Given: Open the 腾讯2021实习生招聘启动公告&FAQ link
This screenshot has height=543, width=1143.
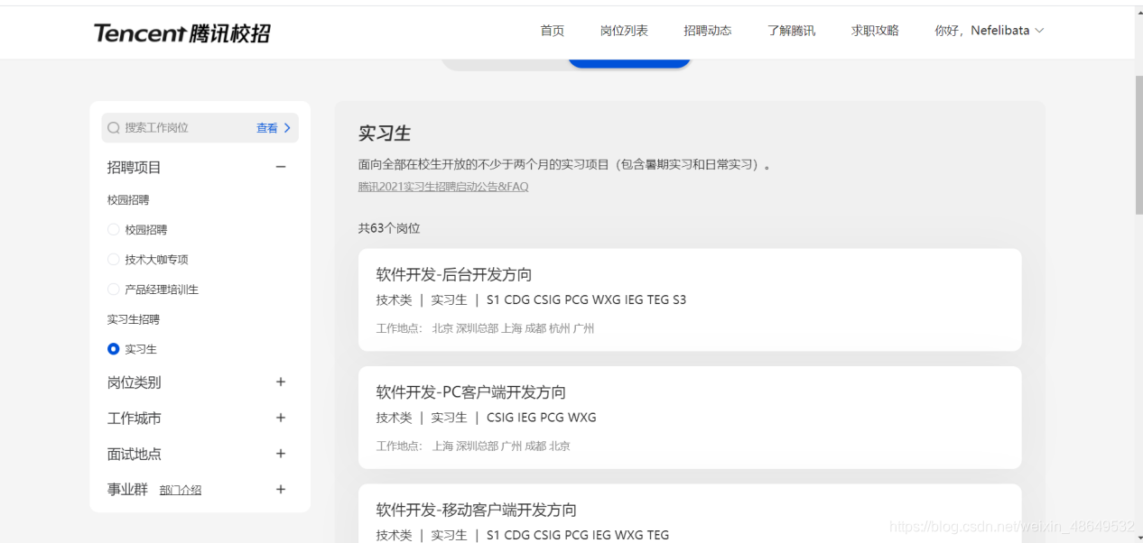Looking at the screenshot, I should 443,187.
